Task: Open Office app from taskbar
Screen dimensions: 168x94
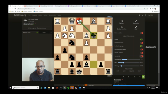Action: pyautogui.click(x=57, y=88)
